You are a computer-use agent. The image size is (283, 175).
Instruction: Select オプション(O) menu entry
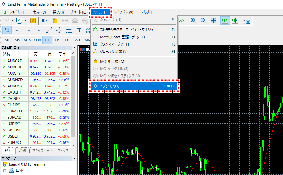pos(134,86)
